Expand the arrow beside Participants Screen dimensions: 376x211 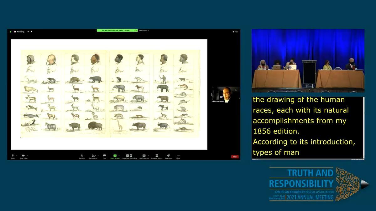[x=98, y=155]
